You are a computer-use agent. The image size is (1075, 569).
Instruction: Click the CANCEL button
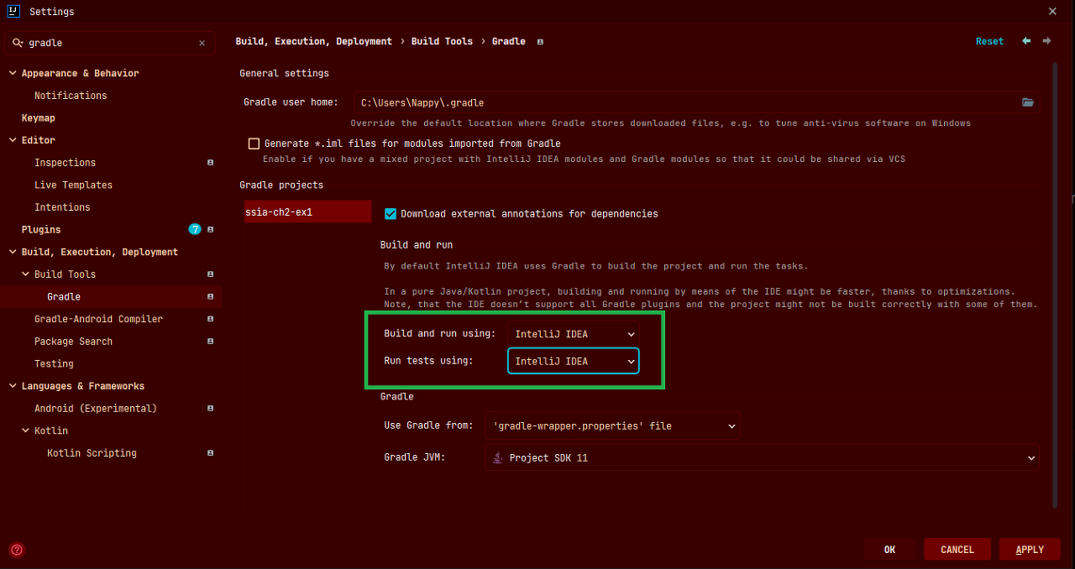pyautogui.click(x=957, y=550)
